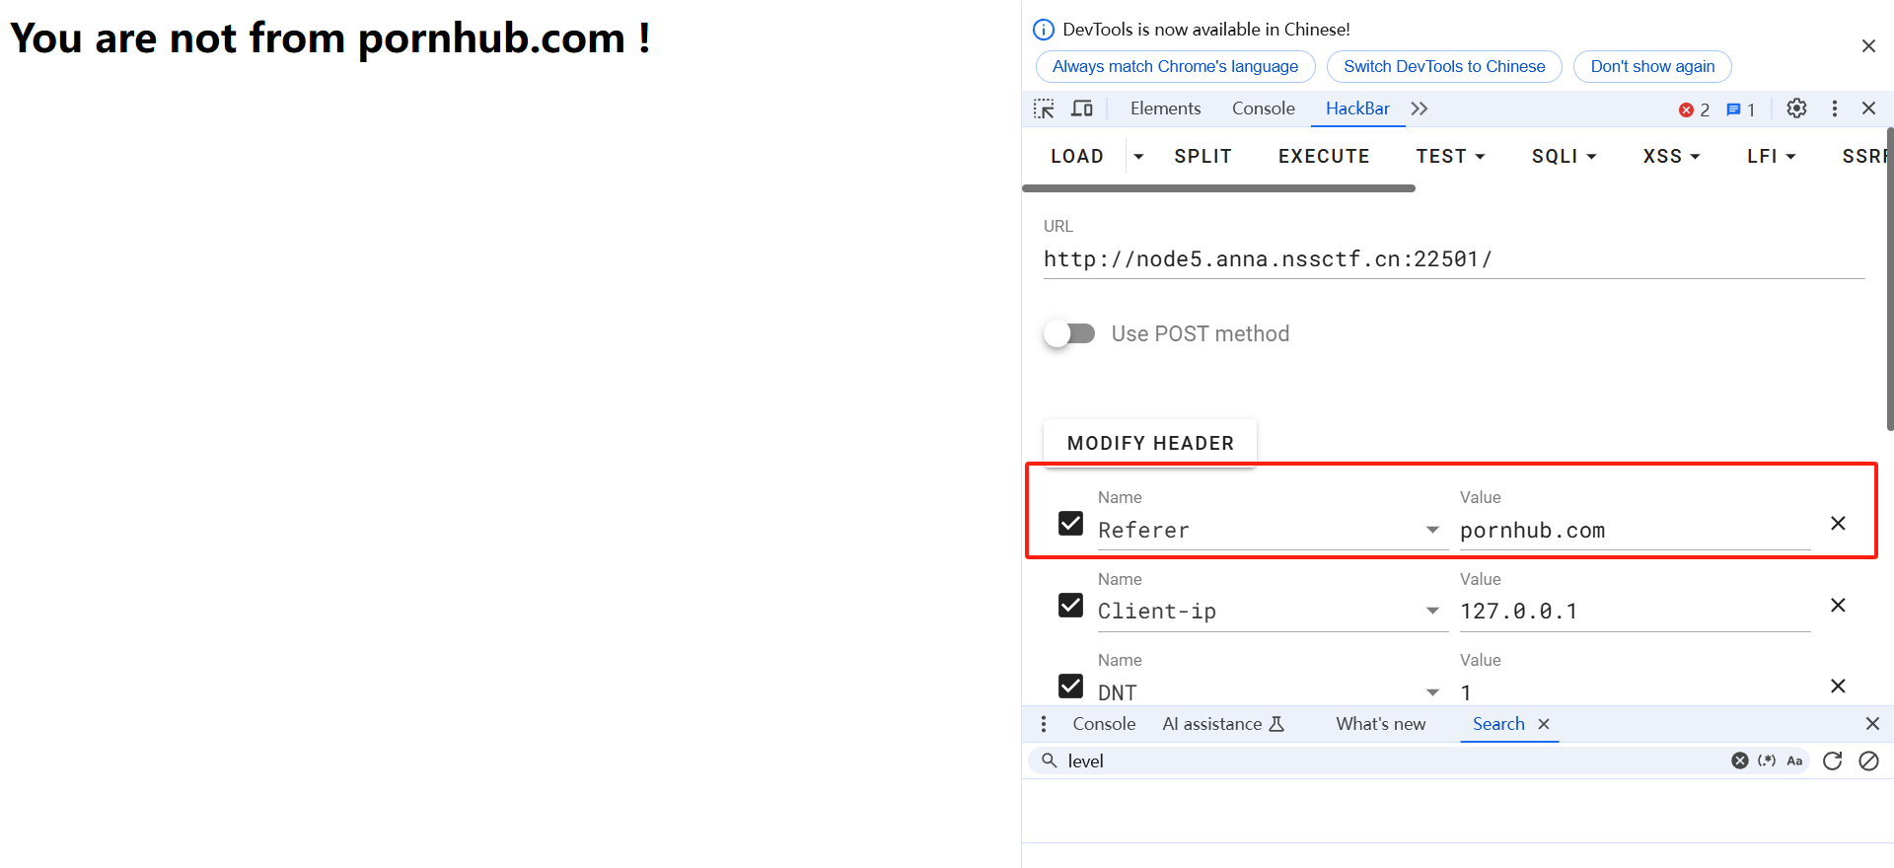
Task: Click the HackBar vertical scrollbar
Action: (x=1889, y=278)
